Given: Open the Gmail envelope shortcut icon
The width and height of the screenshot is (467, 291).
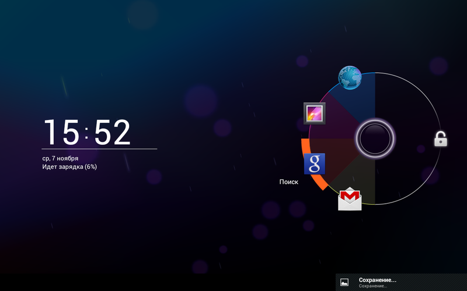Looking at the screenshot, I should 350,199.
